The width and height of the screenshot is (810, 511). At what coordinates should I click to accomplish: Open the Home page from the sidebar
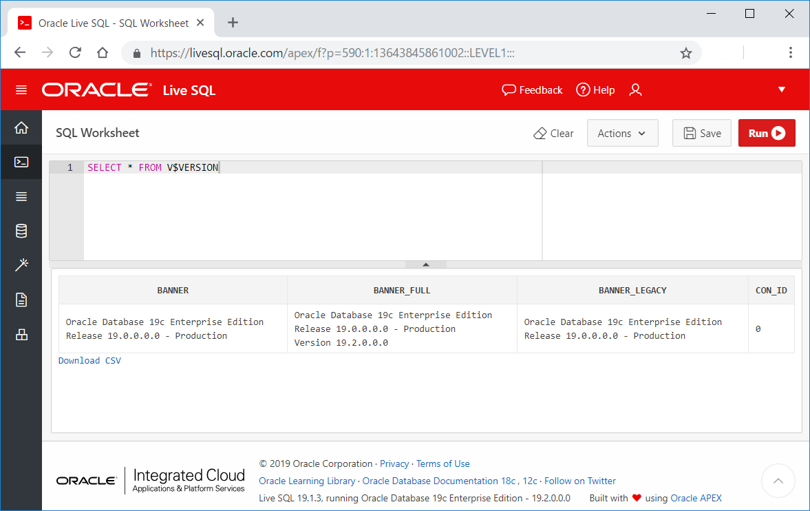point(21,127)
